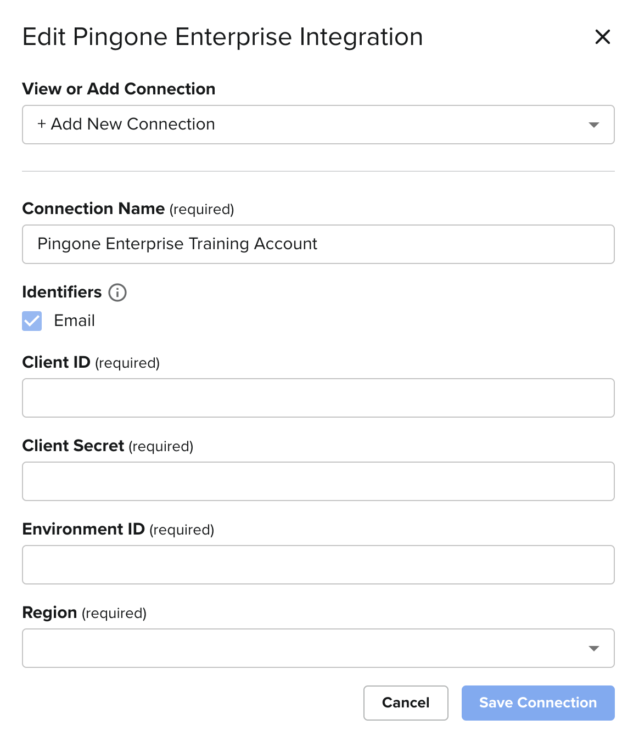
Task: Click the Save Connection button
Action: click(x=537, y=703)
